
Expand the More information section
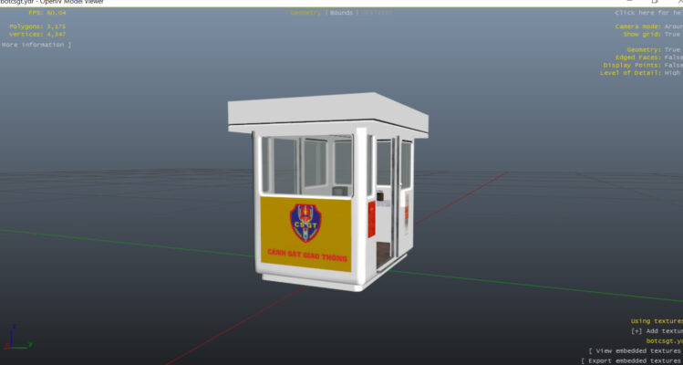[36, 44]
